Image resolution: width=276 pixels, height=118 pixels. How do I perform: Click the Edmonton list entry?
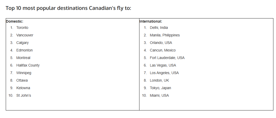point(24,50)
